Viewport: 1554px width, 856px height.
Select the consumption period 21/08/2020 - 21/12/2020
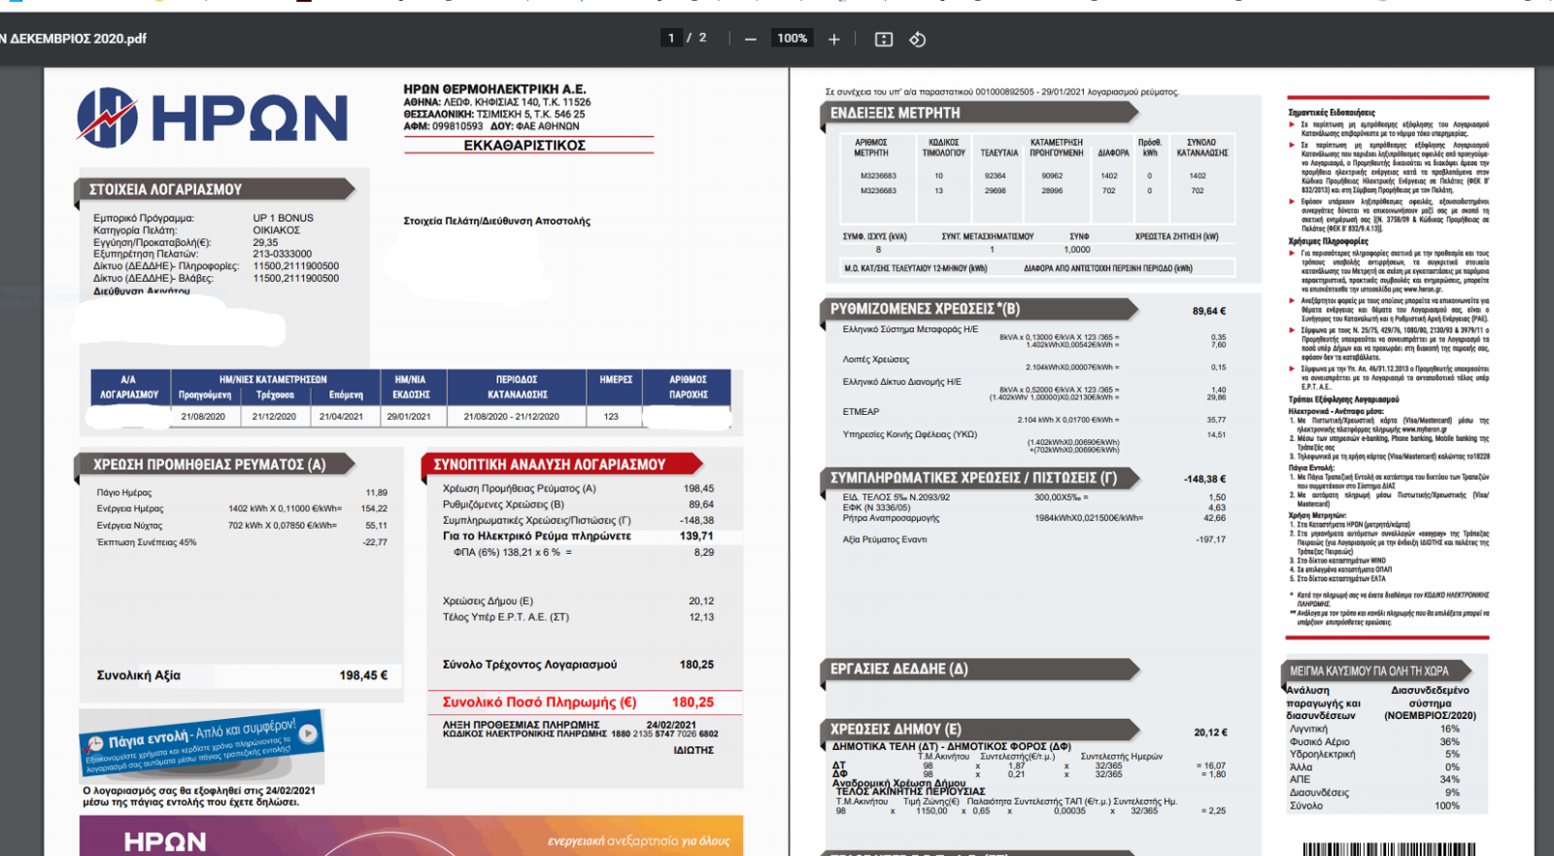(x=512, y=416)
